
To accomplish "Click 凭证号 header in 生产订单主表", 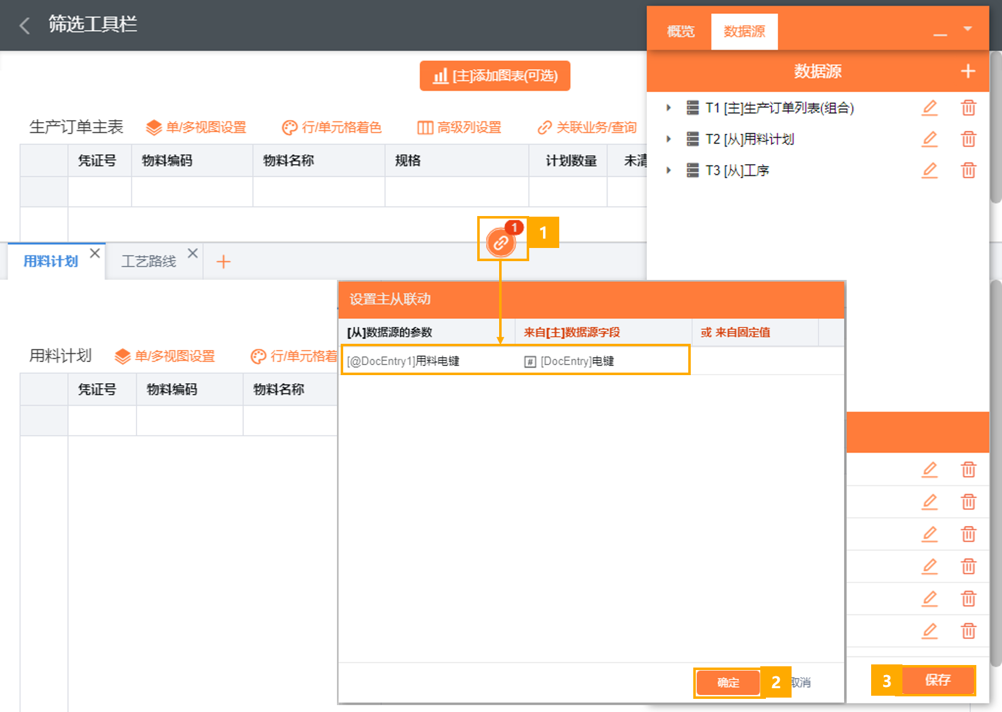I will [x=100, y=161].
